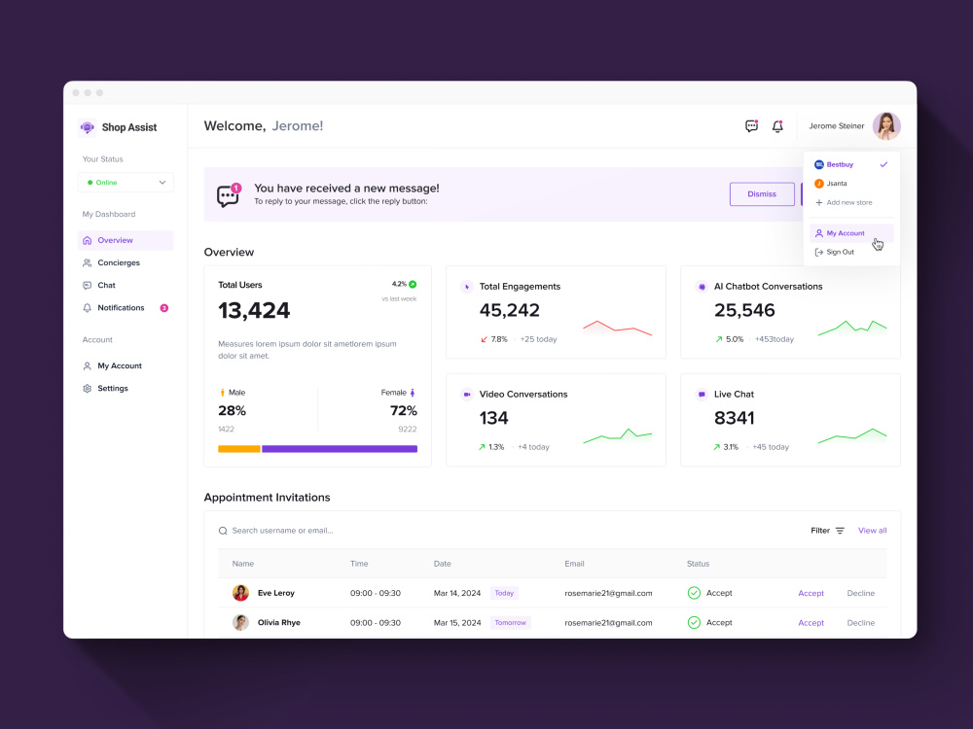This screenshot has width=973, height=729.
Task: Click the Shop Assist logo icon
Action: pos(88,127)
